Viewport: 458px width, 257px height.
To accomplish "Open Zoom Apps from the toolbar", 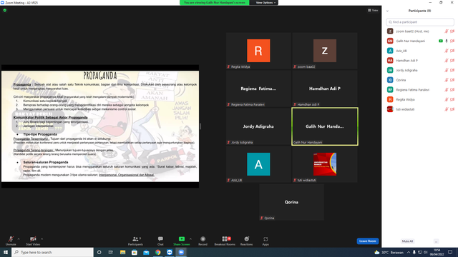I will [265, 241].
